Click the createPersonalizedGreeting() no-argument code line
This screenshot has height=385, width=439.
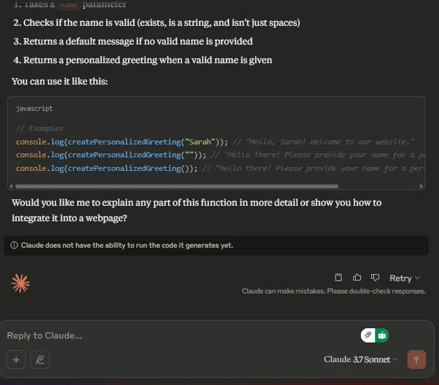coord(220,168)
